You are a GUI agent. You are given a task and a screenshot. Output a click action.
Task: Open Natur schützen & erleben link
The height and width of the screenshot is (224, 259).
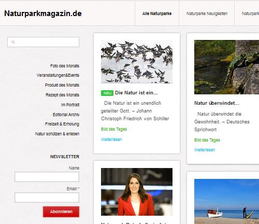point(57,134)
